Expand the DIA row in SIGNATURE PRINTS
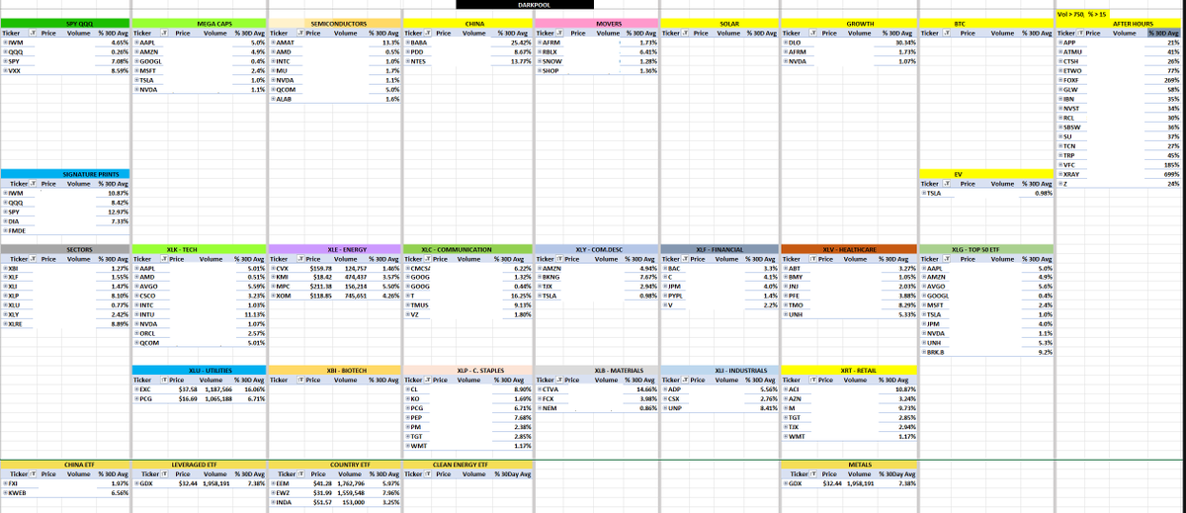This screenshot has width=1186, height=513. coord(5,221)
